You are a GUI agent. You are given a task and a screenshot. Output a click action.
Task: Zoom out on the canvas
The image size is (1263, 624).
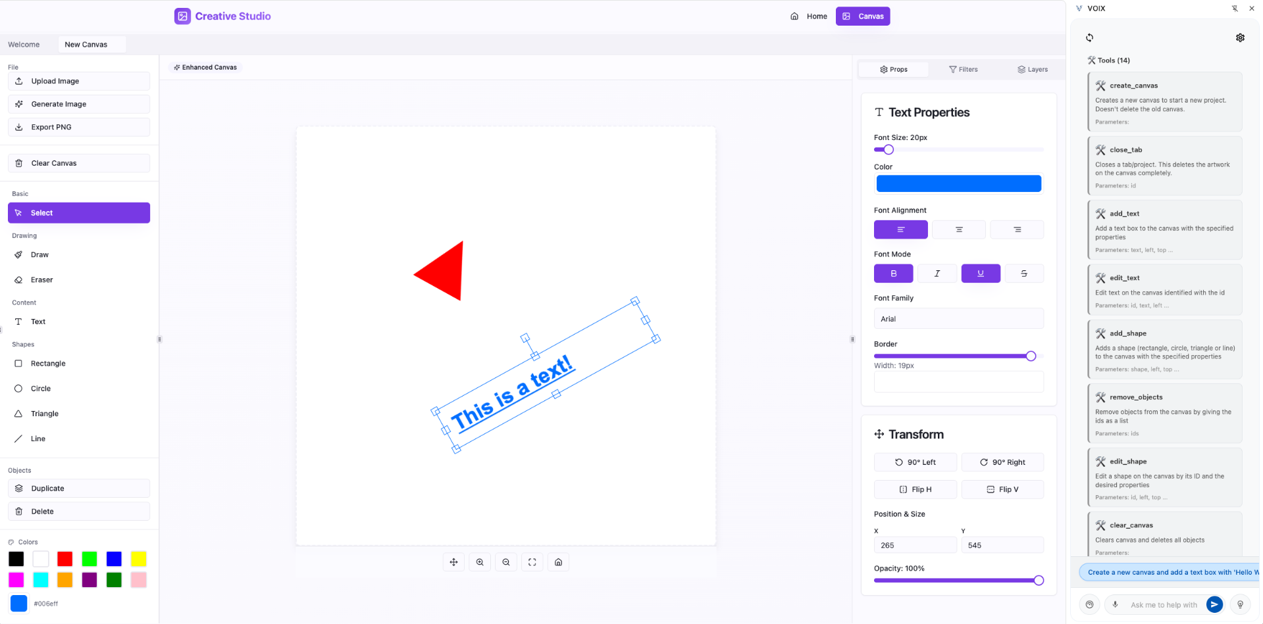pos(506,562)
